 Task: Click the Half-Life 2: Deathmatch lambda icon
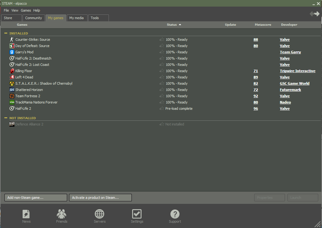pos(12,58)
